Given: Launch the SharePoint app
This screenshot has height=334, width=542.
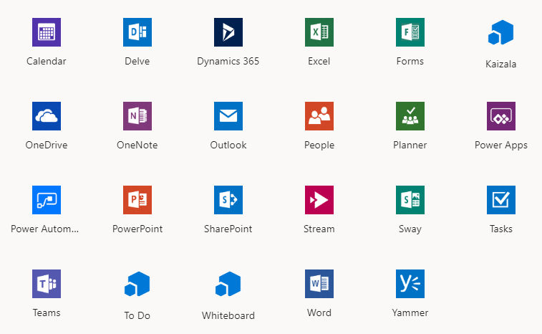Looking at the screenshot, I should 228,200.
